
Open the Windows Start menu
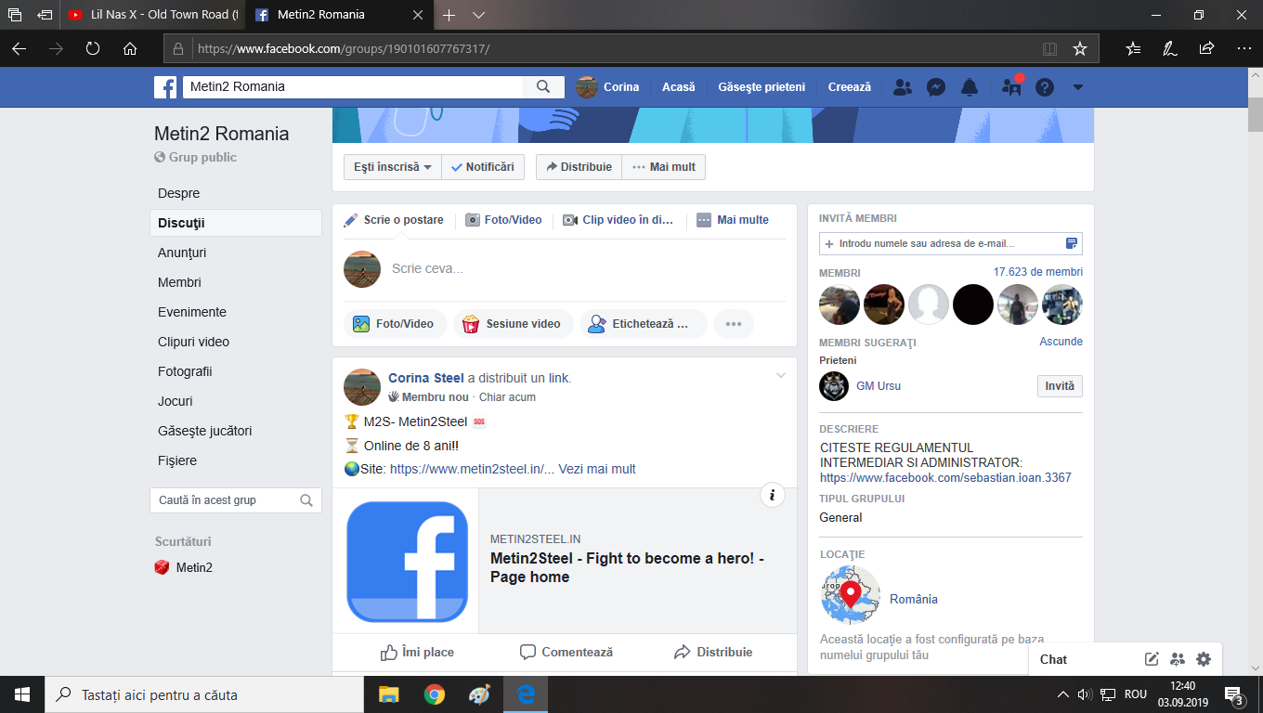click(x=22, y=694)
